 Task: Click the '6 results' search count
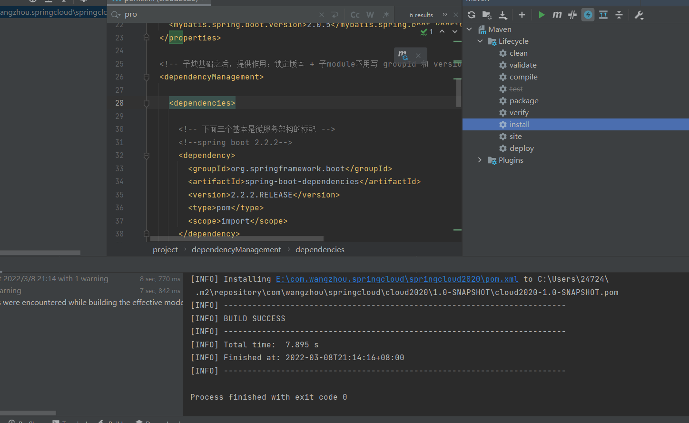pyautogui.click(x=421, y=15)
